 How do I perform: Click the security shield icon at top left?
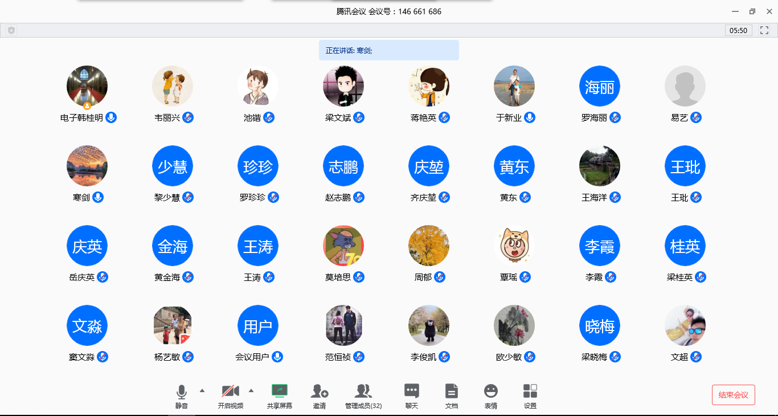tap(11, 30)
